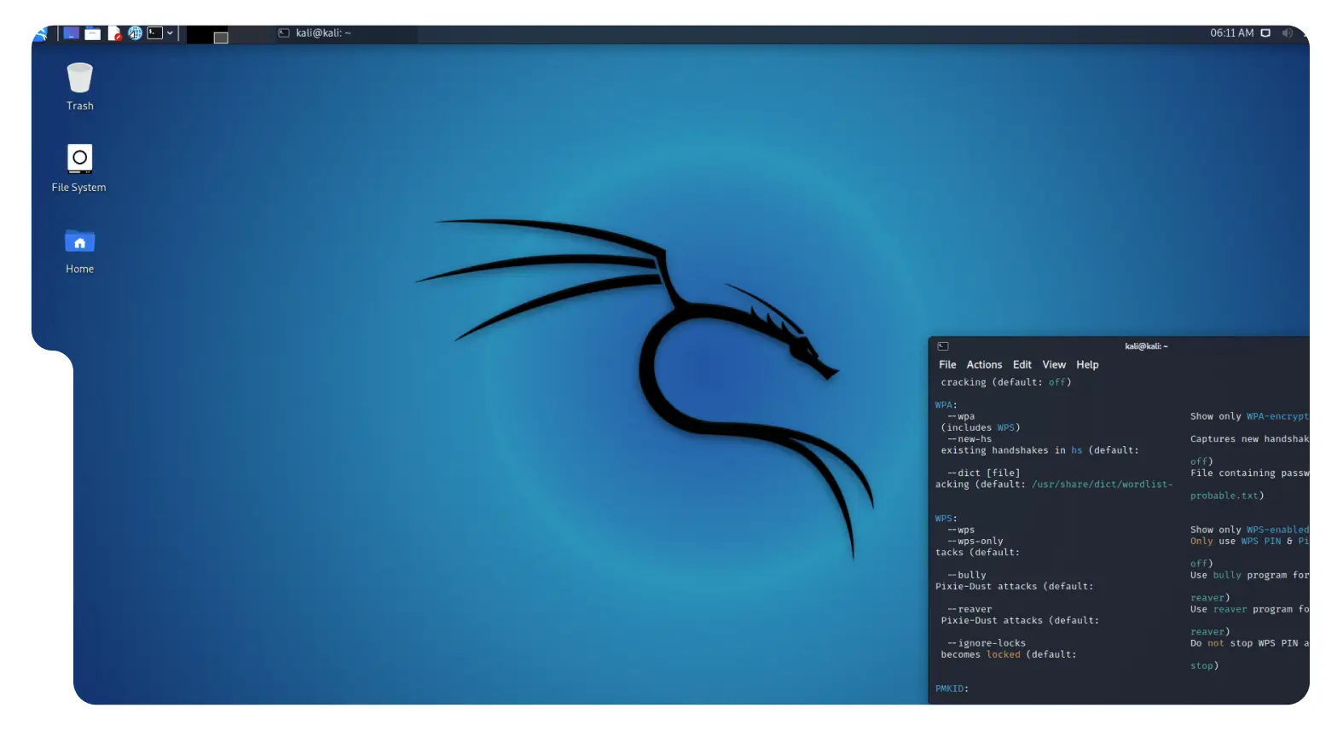Launch the web browser globe icon
The image size is (1343, 731).
tap(135, 33)
